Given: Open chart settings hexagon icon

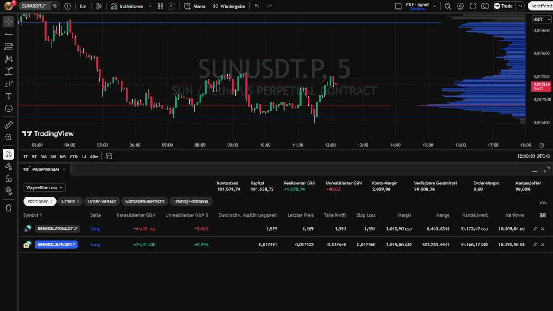Looking at the screenshot, I should [x=460, y=6].
